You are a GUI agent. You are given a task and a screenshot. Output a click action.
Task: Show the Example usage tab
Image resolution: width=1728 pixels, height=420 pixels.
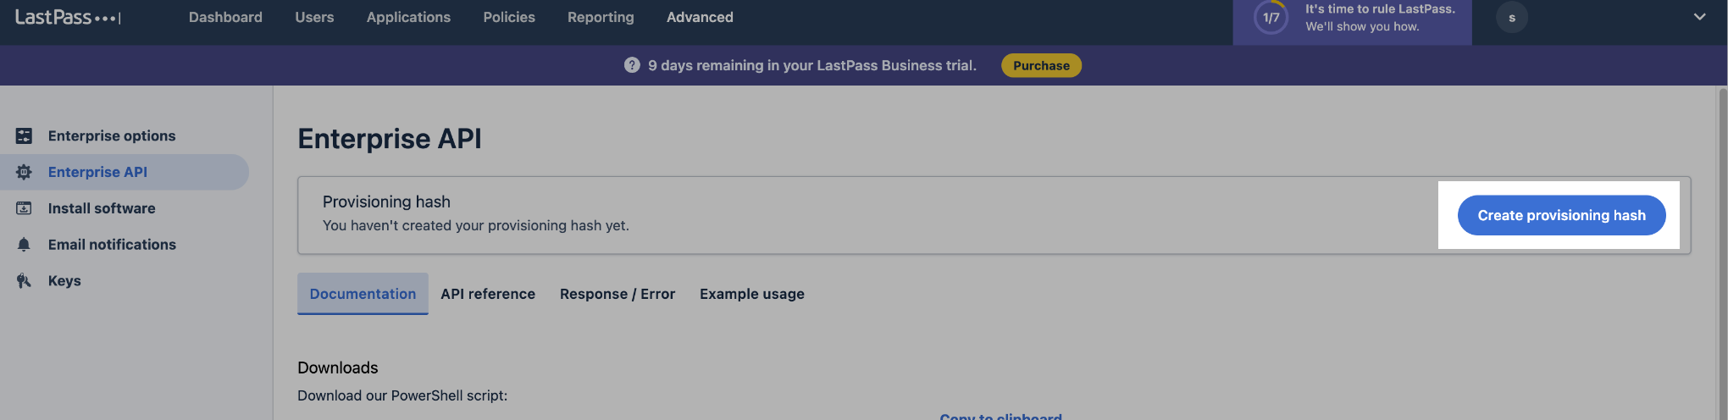pyautogui.click(x=752, y=294)
